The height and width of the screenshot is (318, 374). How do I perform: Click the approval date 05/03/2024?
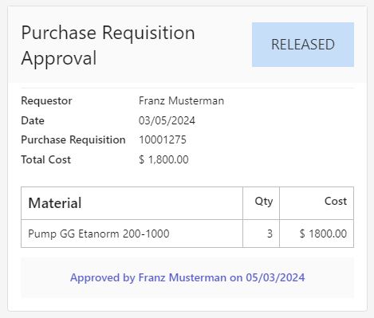tap(275, 277)
